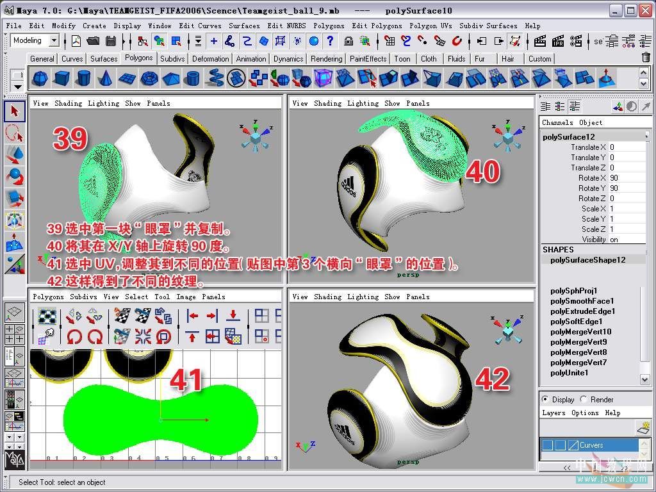Create a polygon sphere from the shelf

click(x=40, y=78)
